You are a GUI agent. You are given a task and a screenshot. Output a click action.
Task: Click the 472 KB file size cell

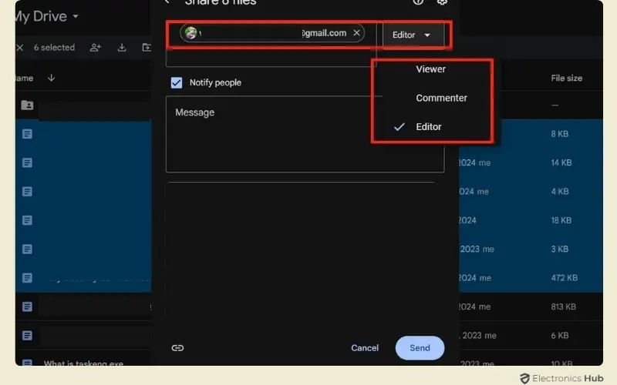click(x=565, y=278)
